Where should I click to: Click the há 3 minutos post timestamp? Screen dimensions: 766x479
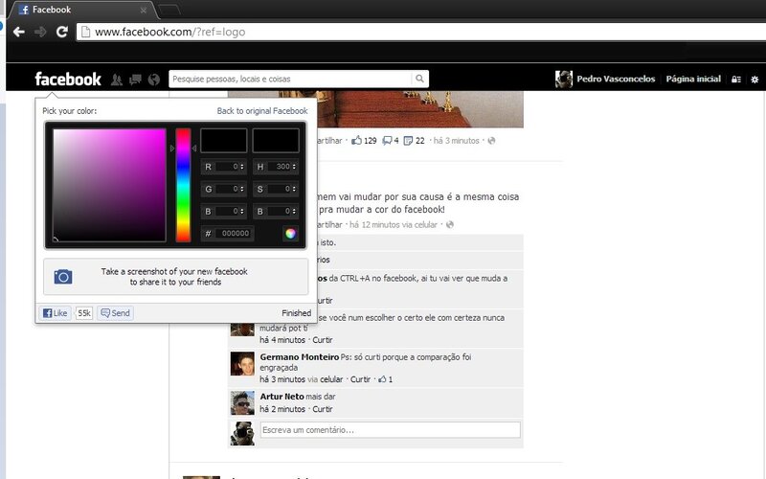(457, 141)
